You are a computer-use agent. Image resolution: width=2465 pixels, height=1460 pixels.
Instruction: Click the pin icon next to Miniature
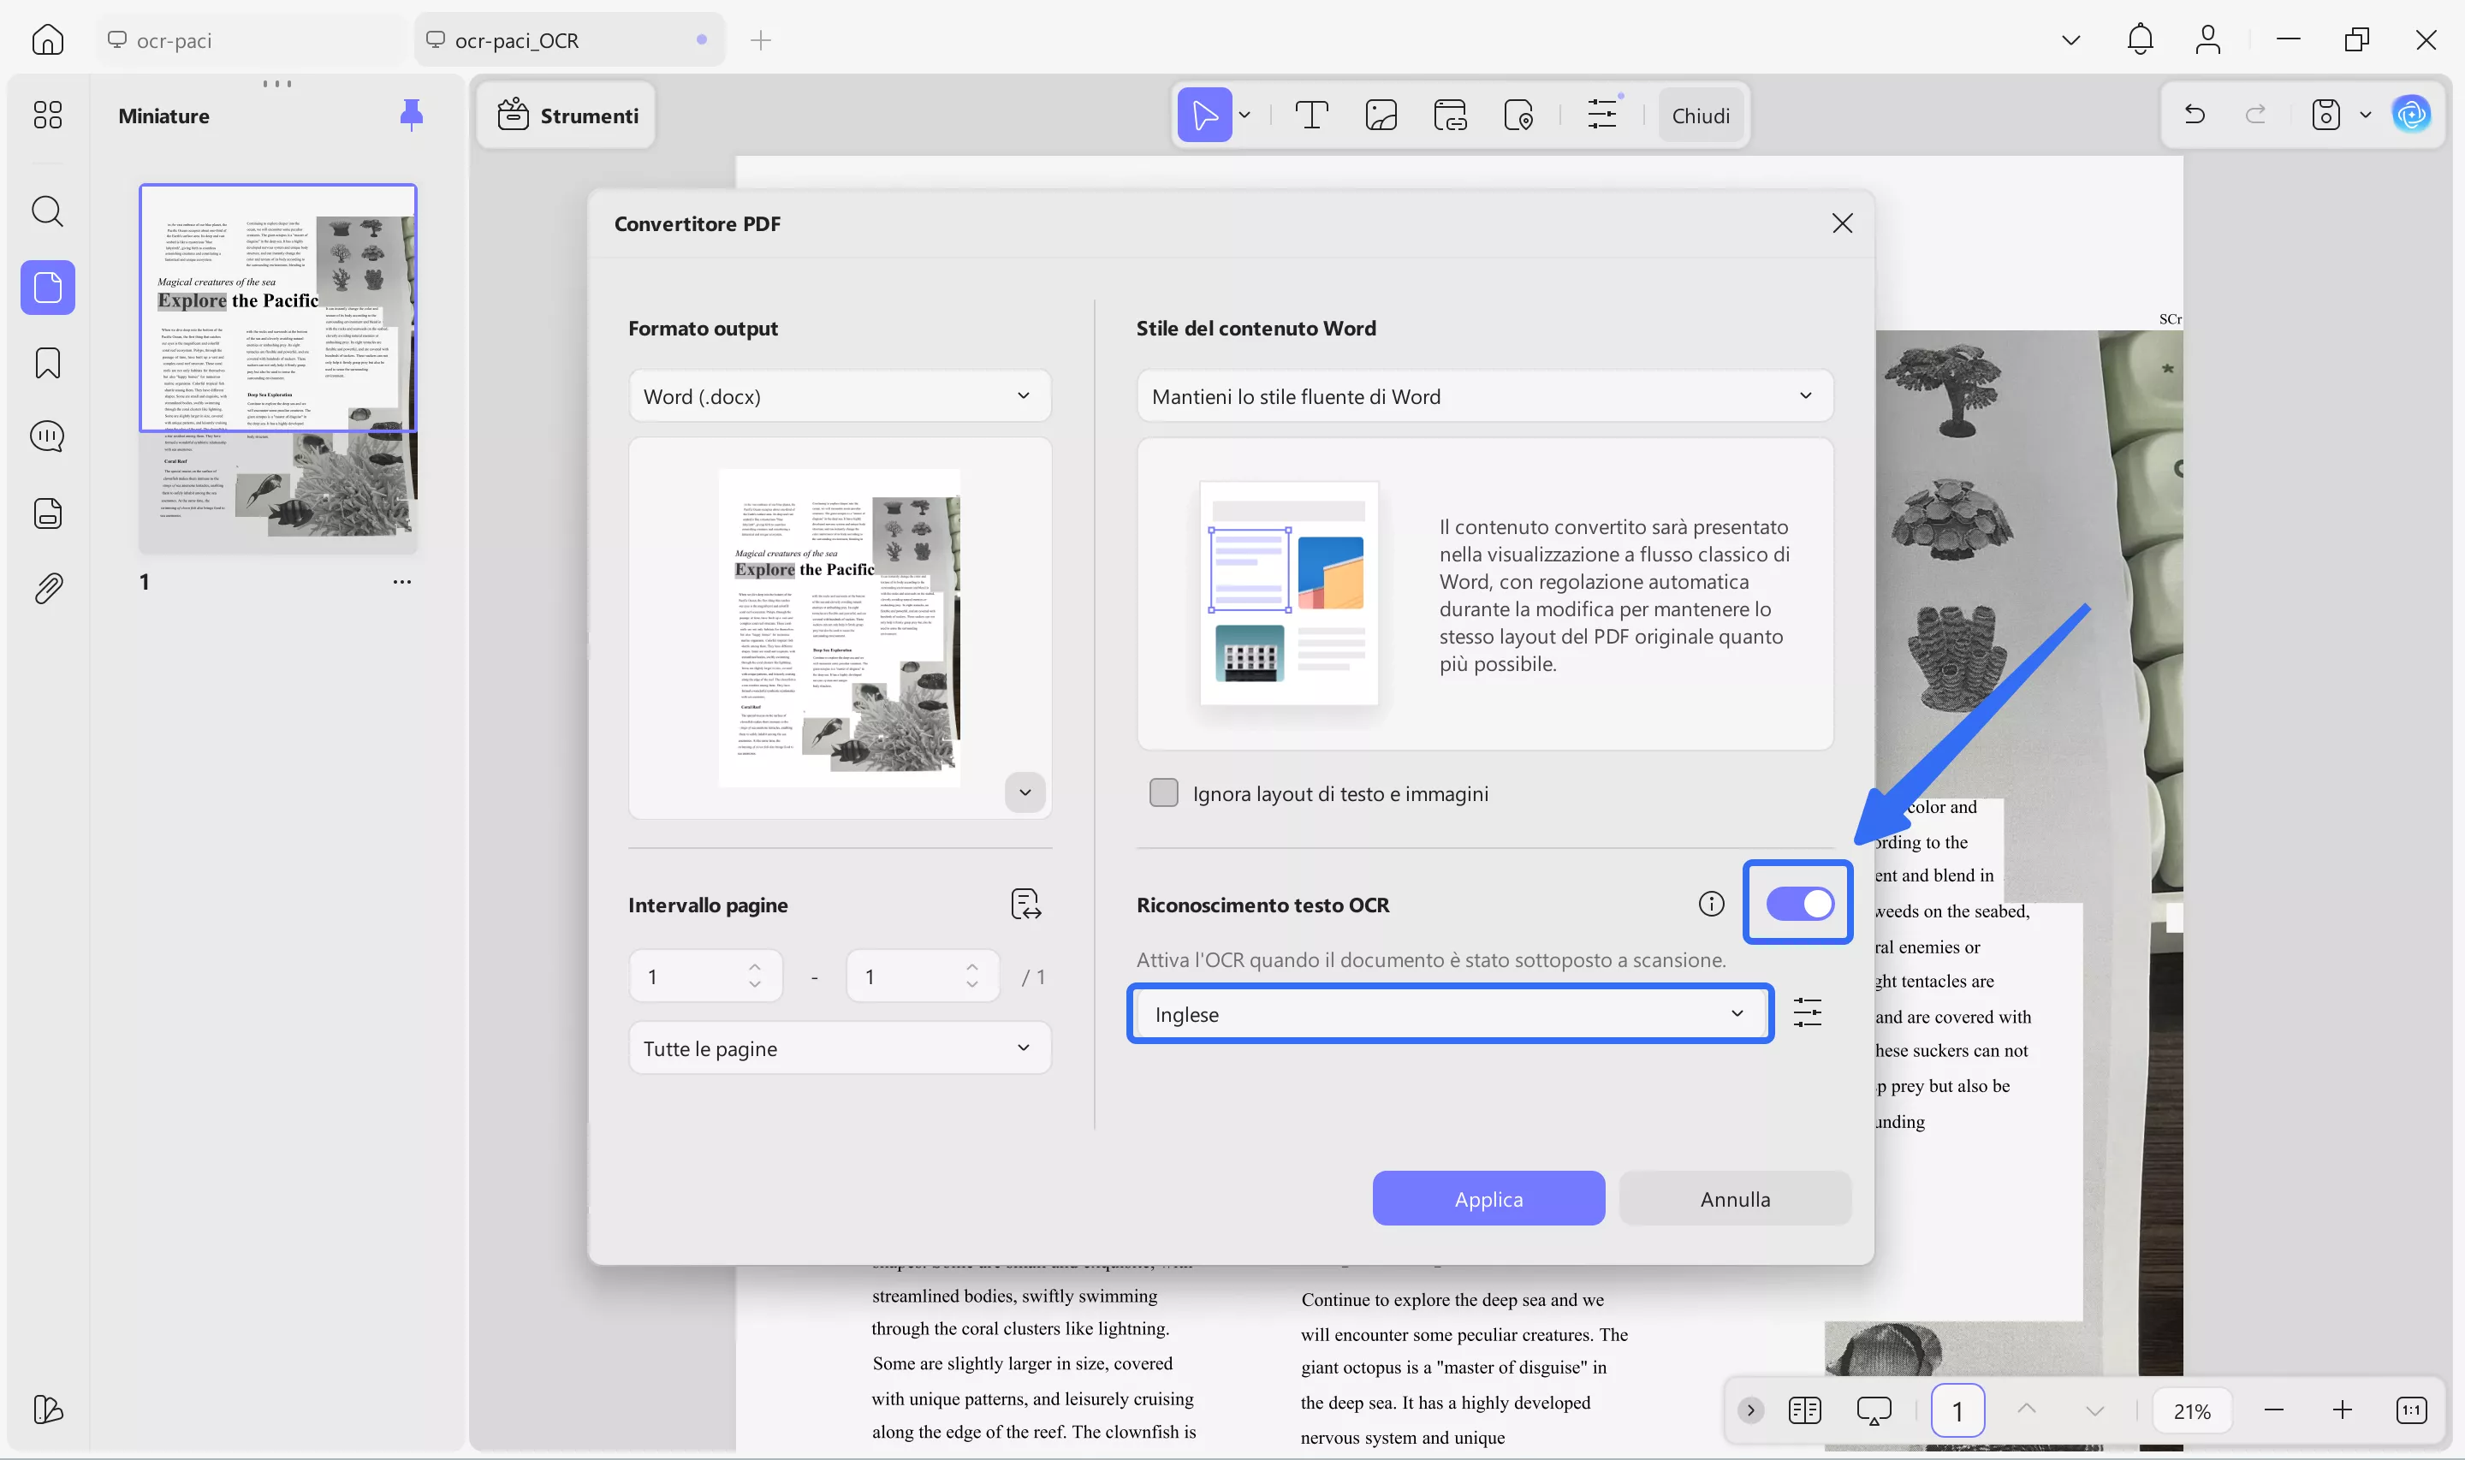click(411, 114)
